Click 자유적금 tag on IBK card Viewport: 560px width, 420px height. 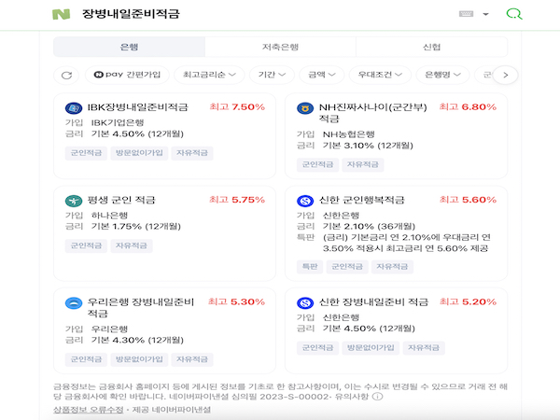pos(192,153)
